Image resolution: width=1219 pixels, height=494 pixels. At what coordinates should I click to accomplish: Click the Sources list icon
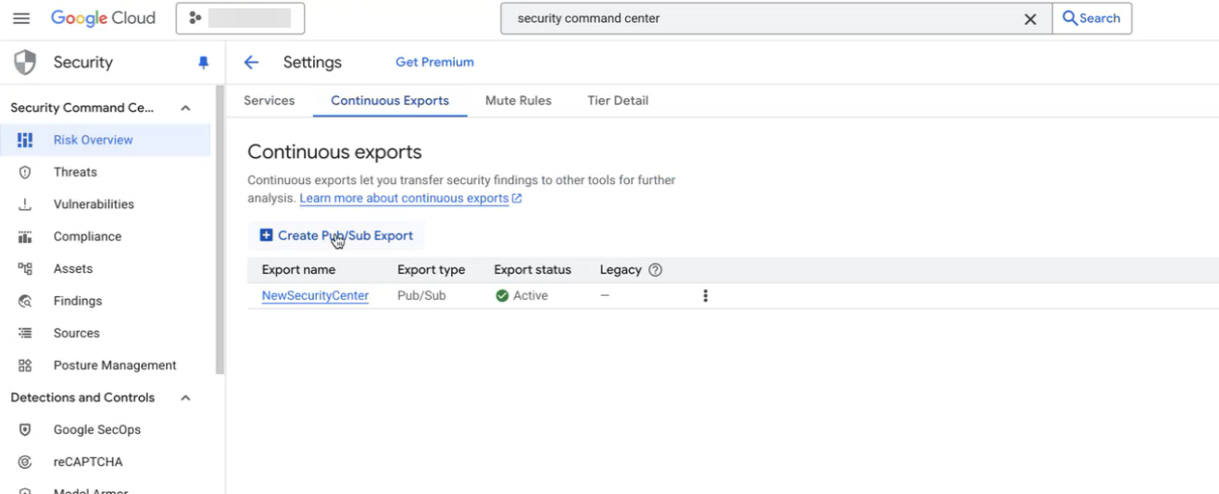[x=25, y=333]
